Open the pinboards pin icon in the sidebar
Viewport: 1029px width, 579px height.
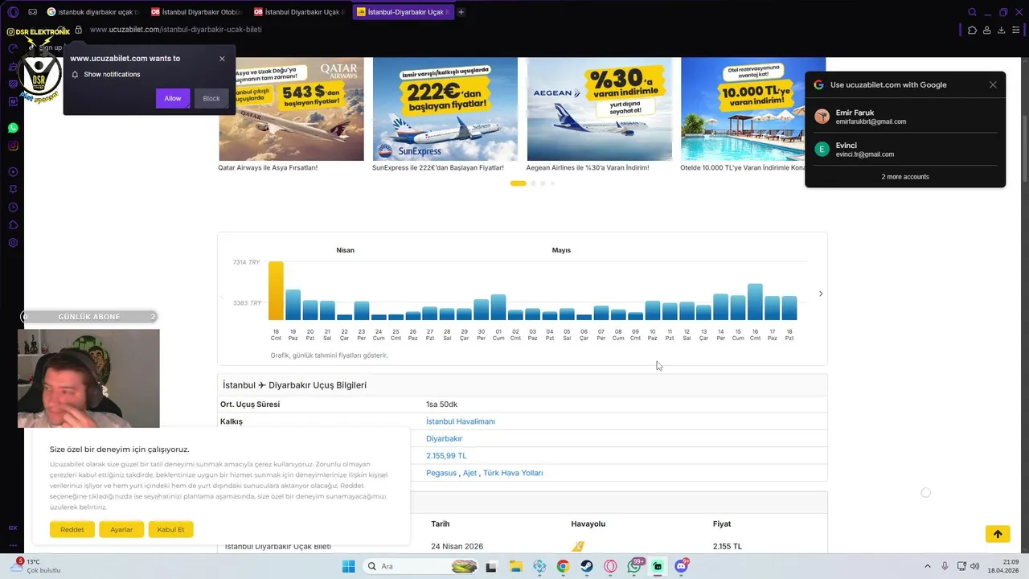13,190
